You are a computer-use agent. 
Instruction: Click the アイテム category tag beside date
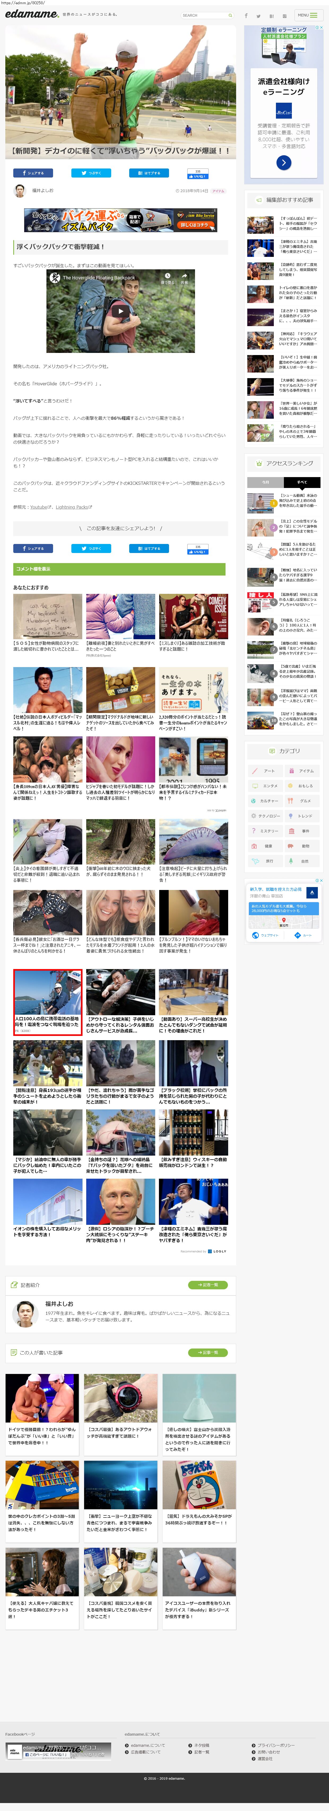pos(219,191)
